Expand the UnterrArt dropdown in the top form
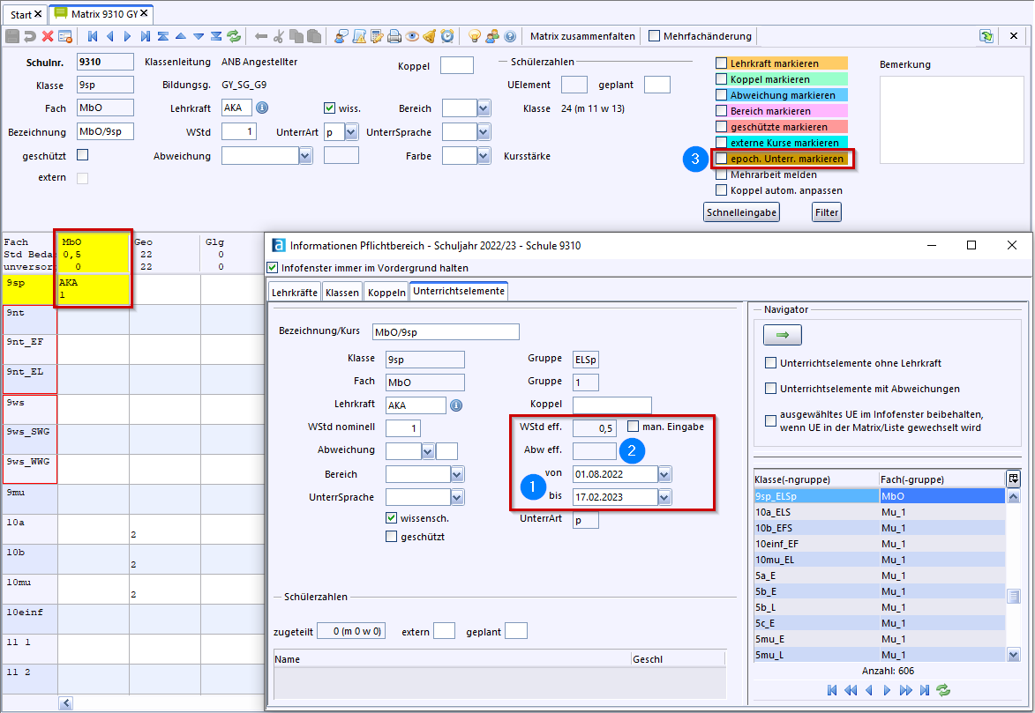Viewport: 1035px width, 713px height. tap(351, 131)
